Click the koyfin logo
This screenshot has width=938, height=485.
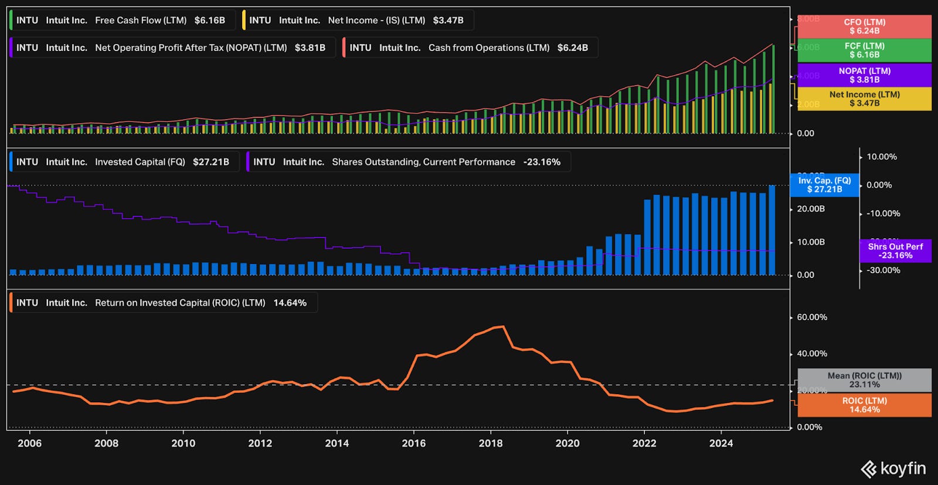[x=893, y=469]
